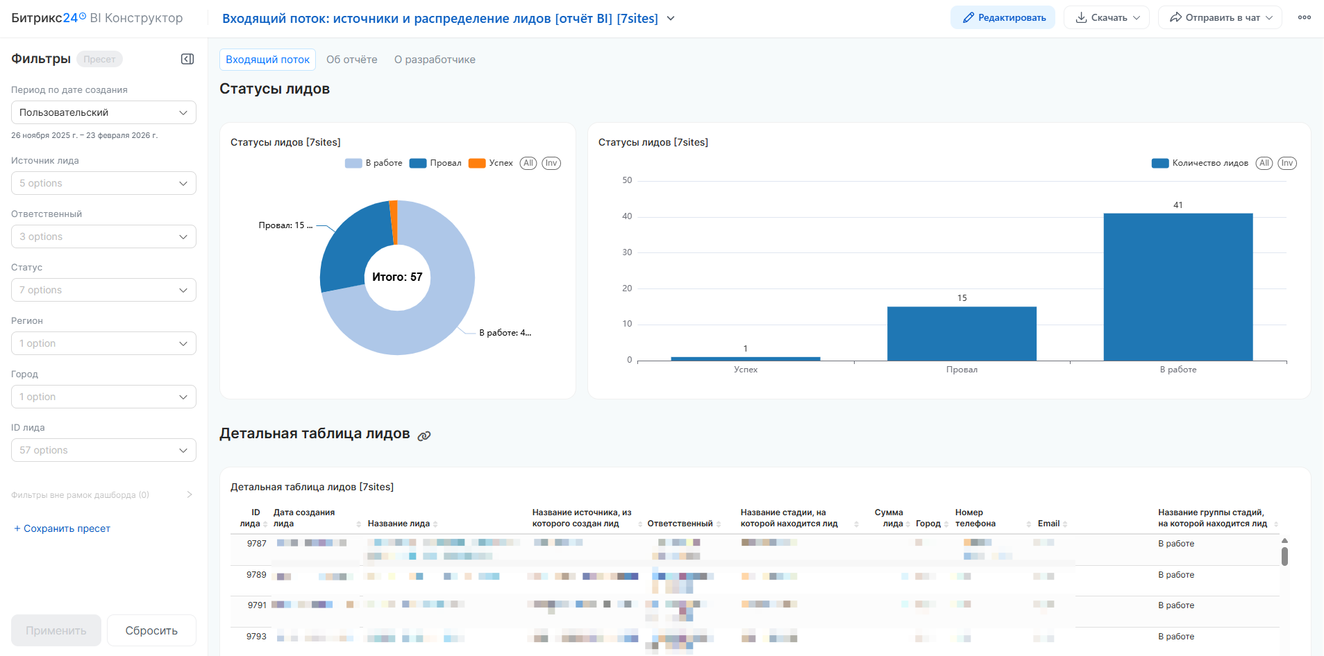Sort table by Ответственный column icon

[x=719, y=524]
